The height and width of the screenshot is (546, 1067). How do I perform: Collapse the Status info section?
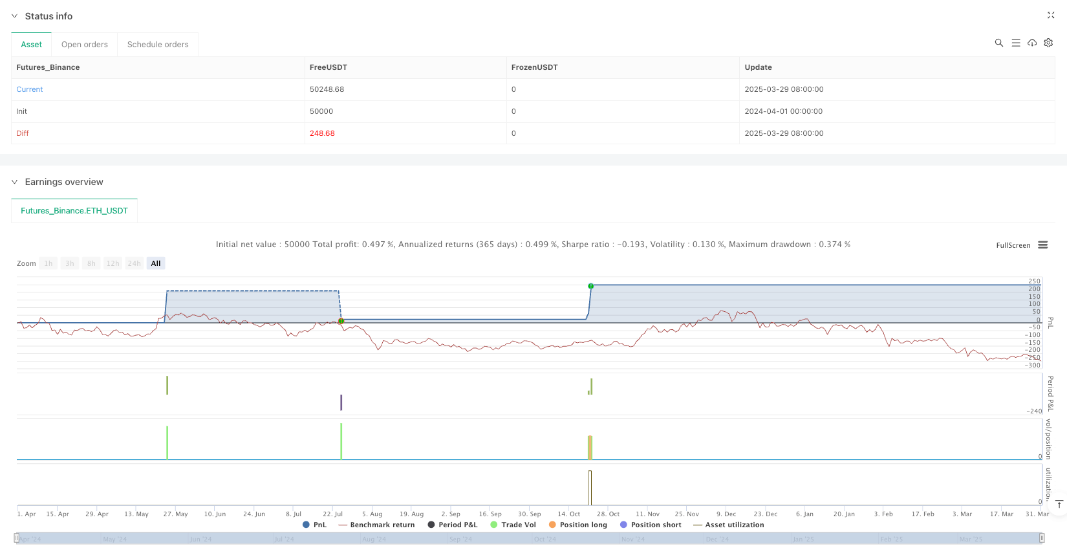14,16
